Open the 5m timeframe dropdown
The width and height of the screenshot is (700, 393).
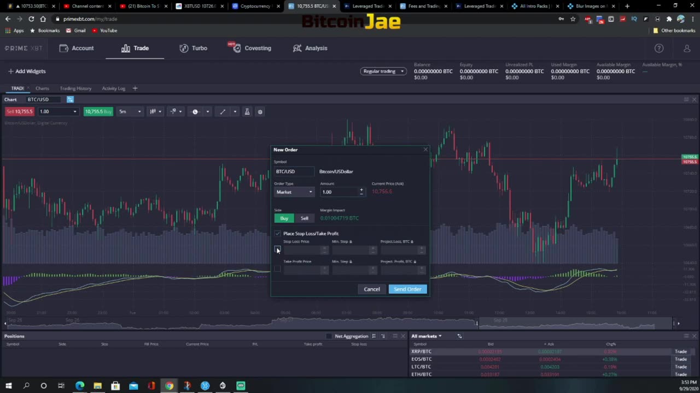130,111
